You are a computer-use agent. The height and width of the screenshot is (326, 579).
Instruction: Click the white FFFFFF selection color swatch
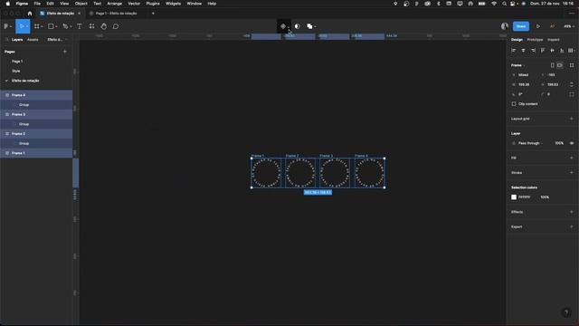pyautogui.click(x=514, y=197)
